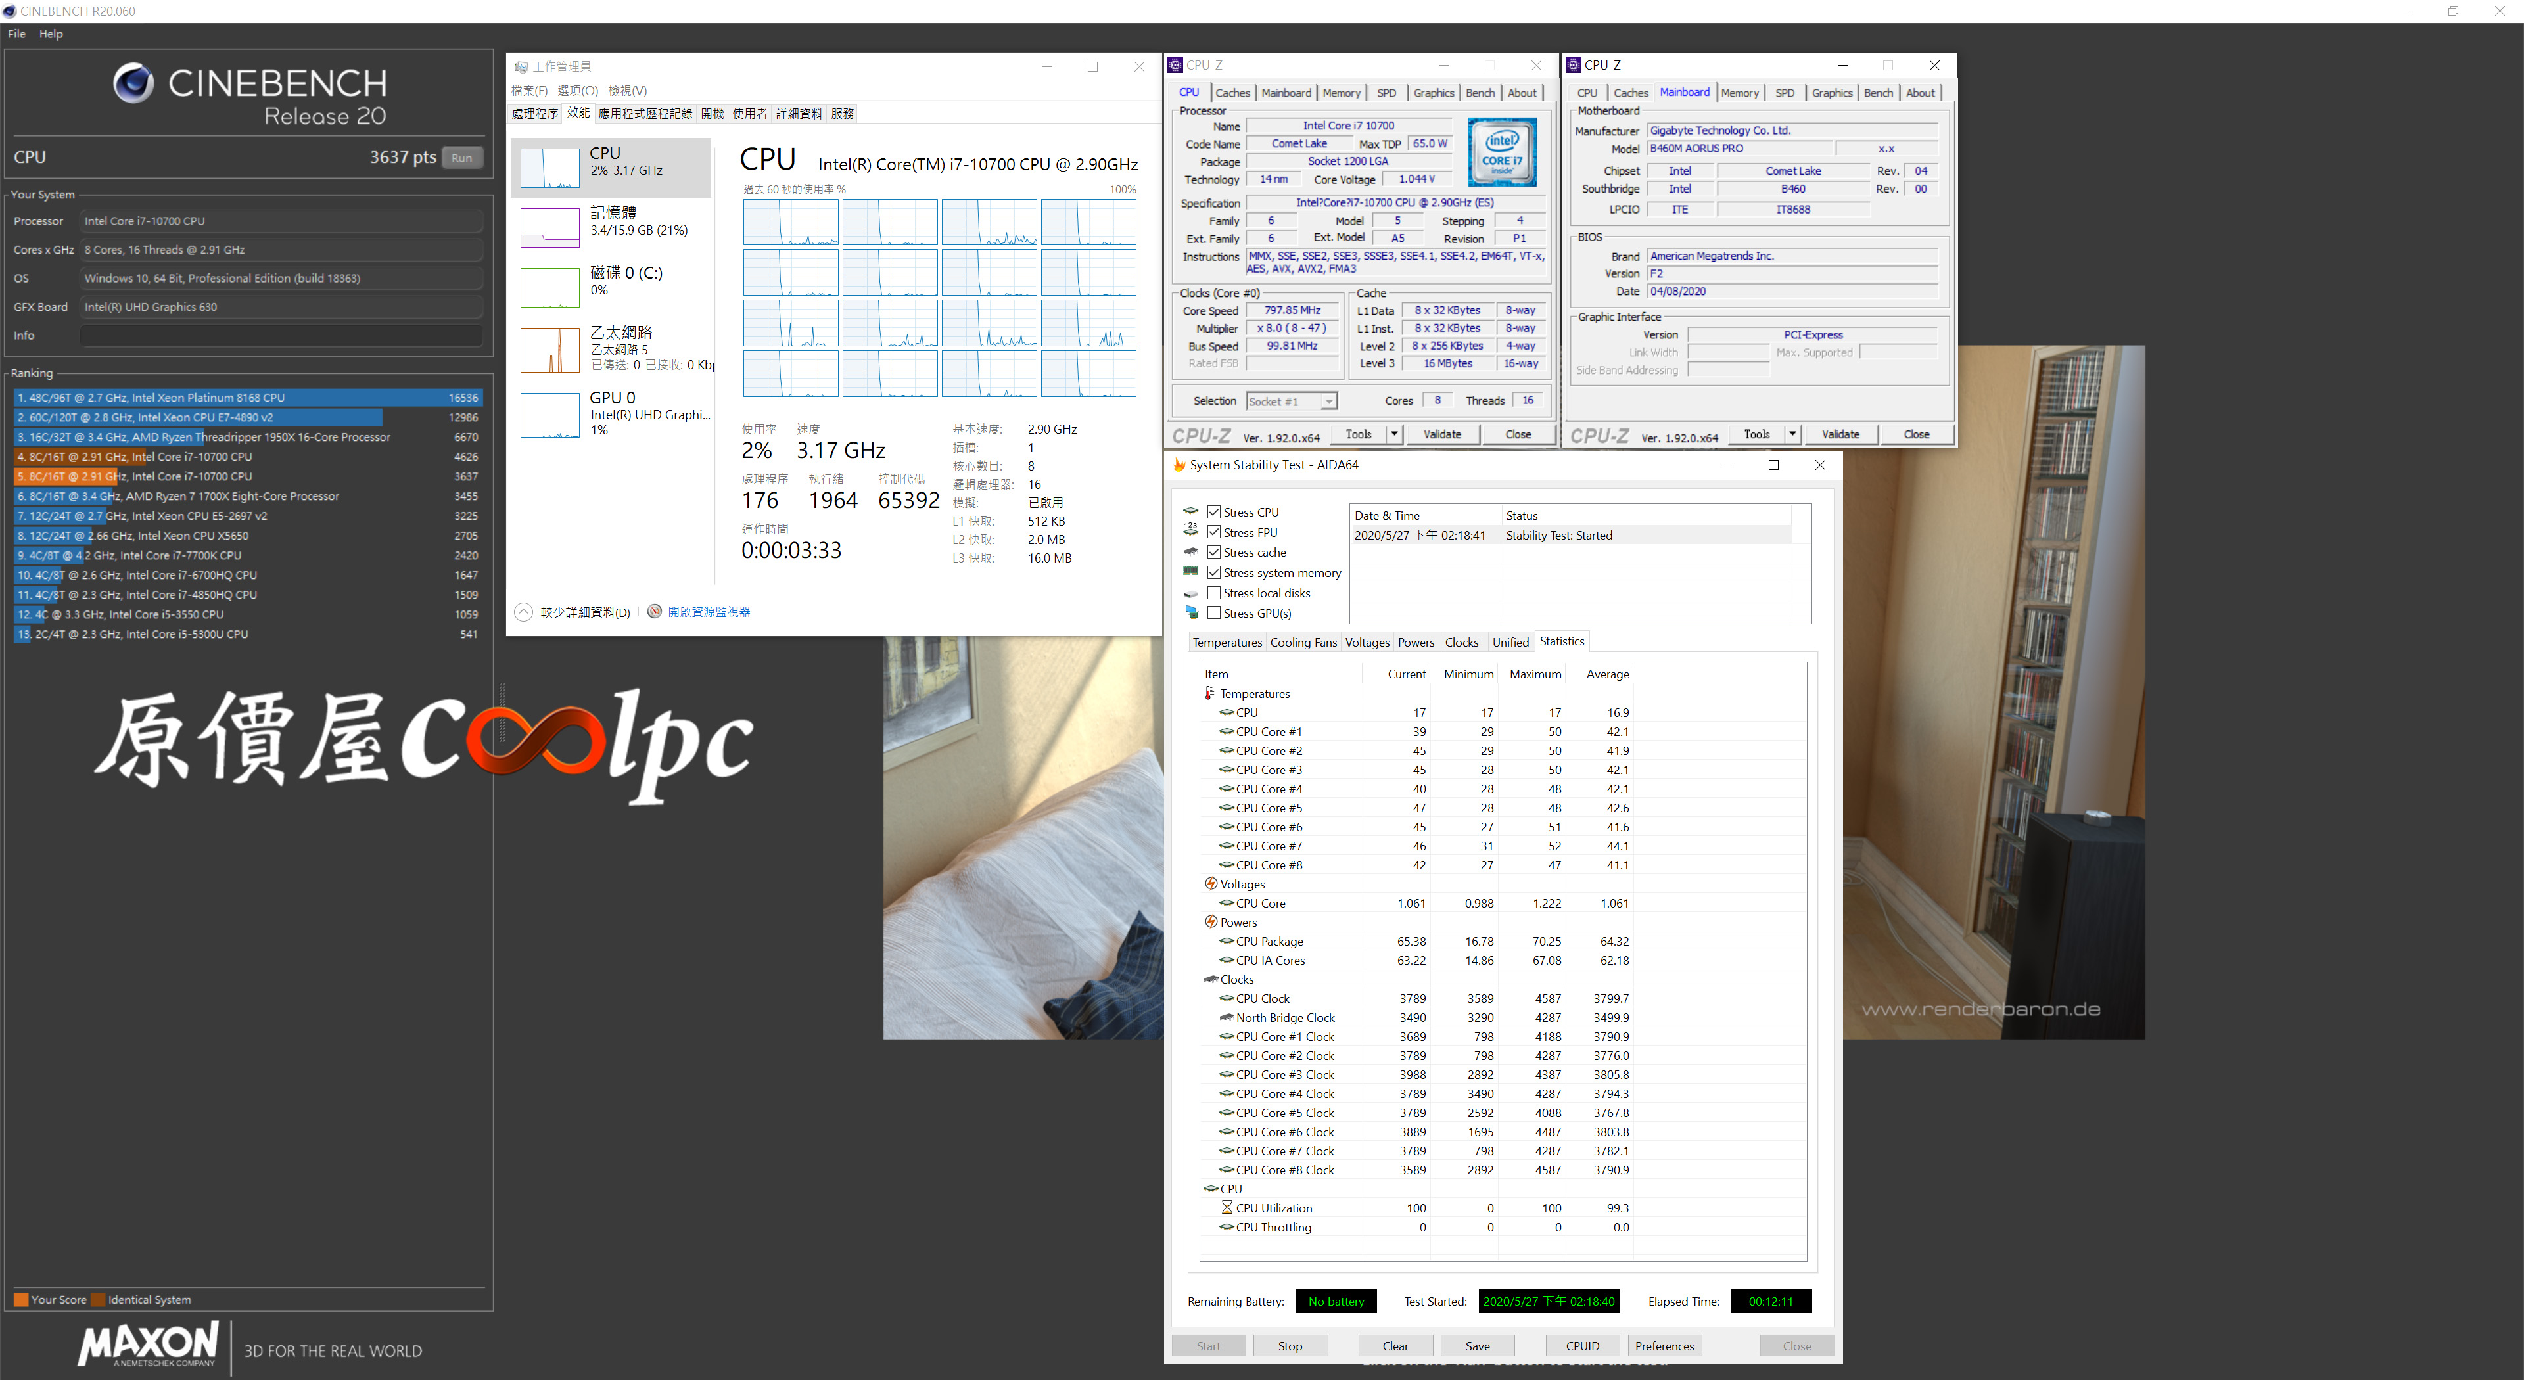
Task: Select the memory usage graph thumbnail in Task Manager
Action: click(549, 228)
